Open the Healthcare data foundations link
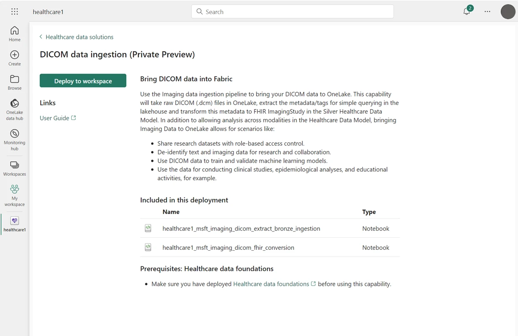518x336 pixels. point(271,284)
